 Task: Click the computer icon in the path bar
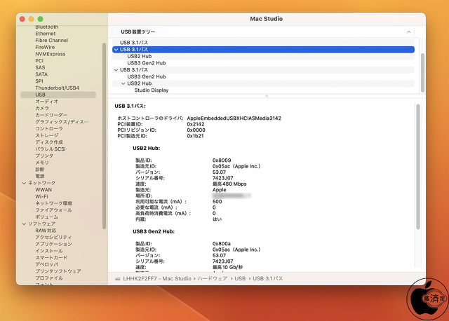coord(118,279)
